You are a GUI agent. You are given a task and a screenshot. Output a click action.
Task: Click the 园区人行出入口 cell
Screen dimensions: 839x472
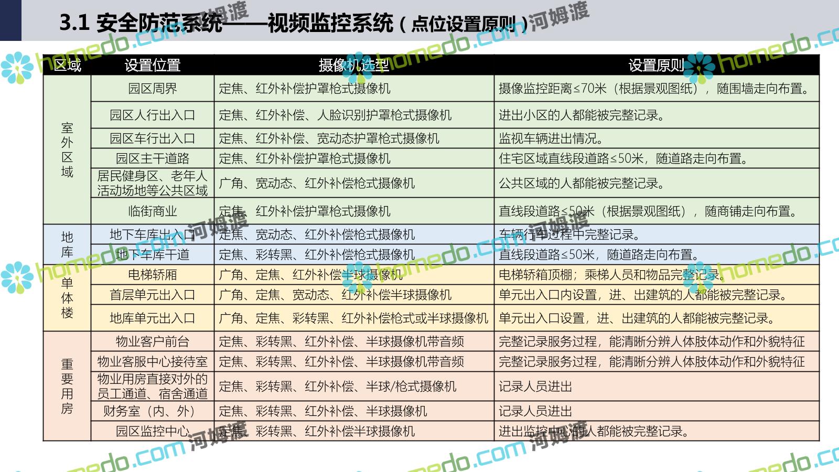coord(152,115)
